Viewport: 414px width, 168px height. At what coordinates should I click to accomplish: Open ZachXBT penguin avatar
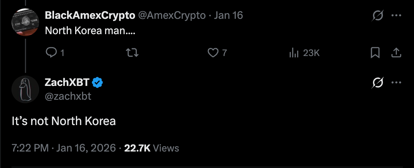pos(25,89)
